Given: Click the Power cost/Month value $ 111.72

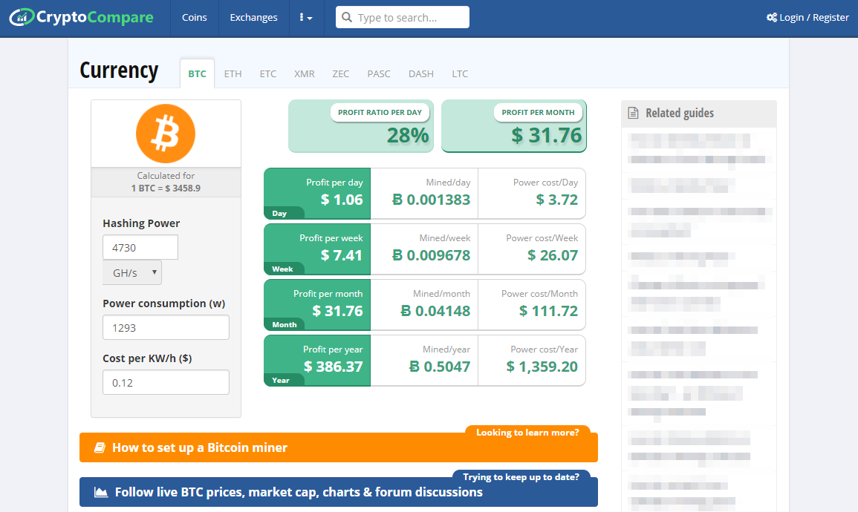Looking at the screenshot, I should tap(548, 311).
